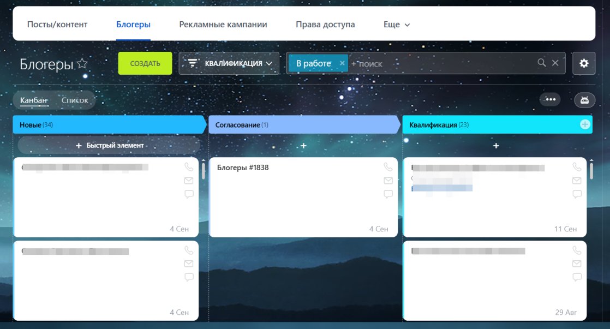
Task: Click the mail icon on Блогеры #1838
Action: click(388, 181)
